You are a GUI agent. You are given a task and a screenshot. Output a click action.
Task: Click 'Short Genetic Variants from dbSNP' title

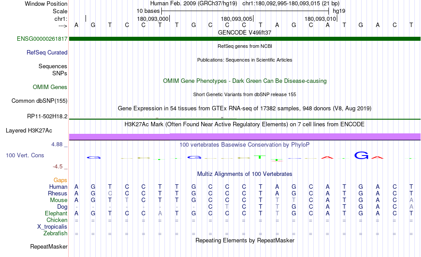click(245, 94)
